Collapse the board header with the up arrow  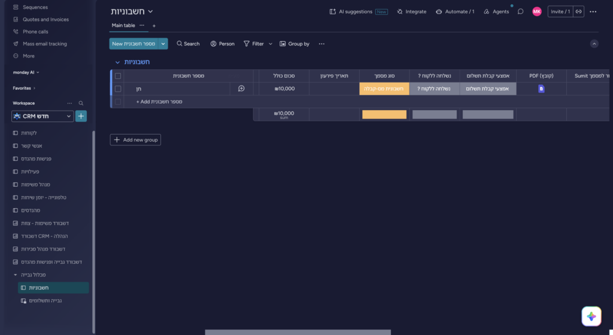(594, 44)
